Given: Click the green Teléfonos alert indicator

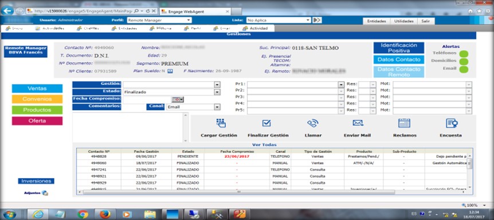Looking at the screenshot, I should point(464,54).
